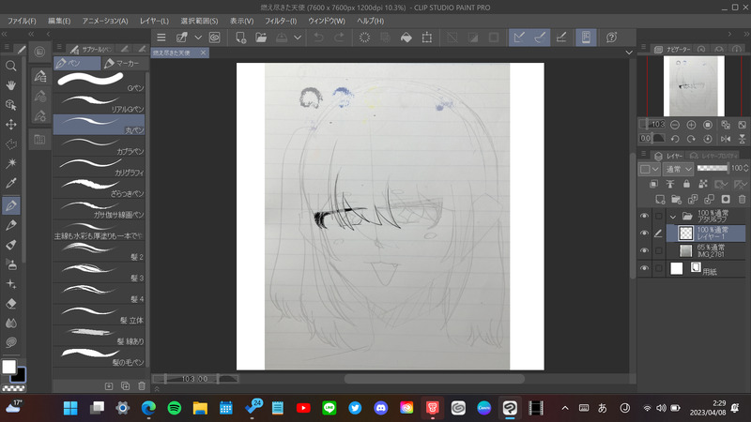Select the Selection lasso tool

pyautogui.click(x=10, y=143)
